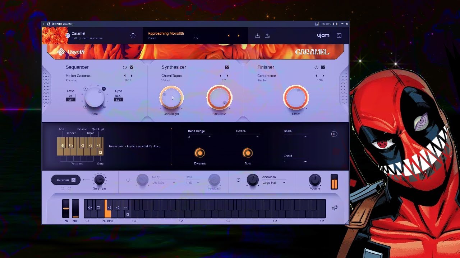Click the second preset export icon

coord(267,35)
